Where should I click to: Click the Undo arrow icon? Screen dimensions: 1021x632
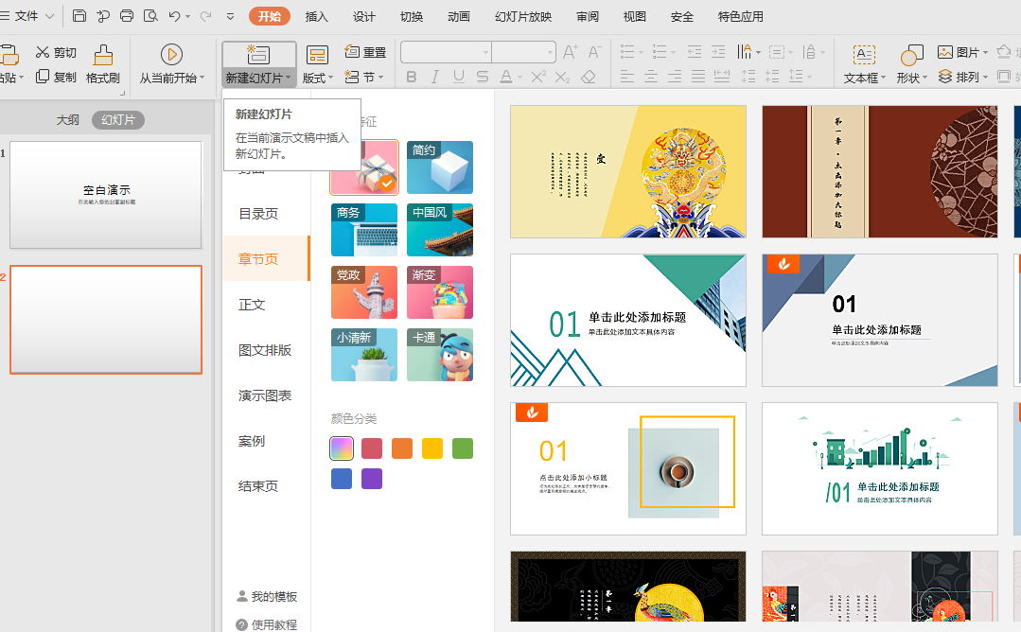click(x=174, y=16)
